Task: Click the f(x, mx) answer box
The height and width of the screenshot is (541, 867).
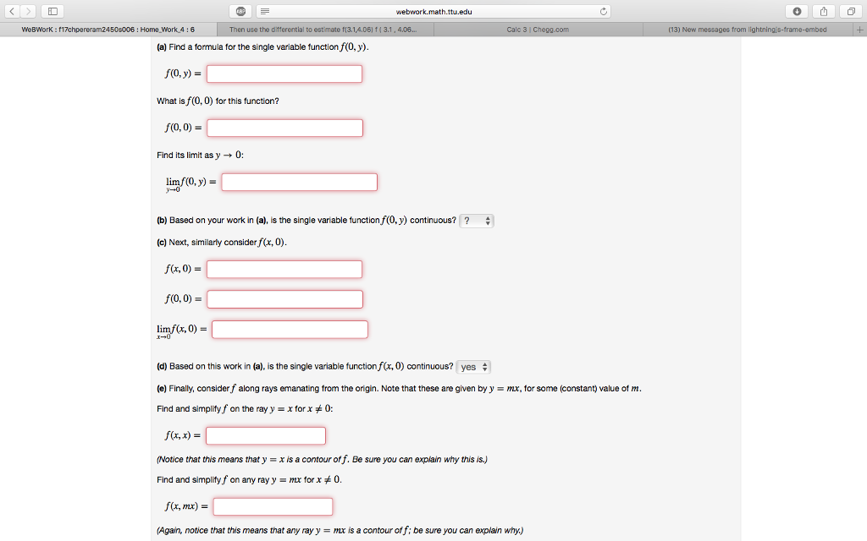Action: pyautogui.click(x=273, y=505)
